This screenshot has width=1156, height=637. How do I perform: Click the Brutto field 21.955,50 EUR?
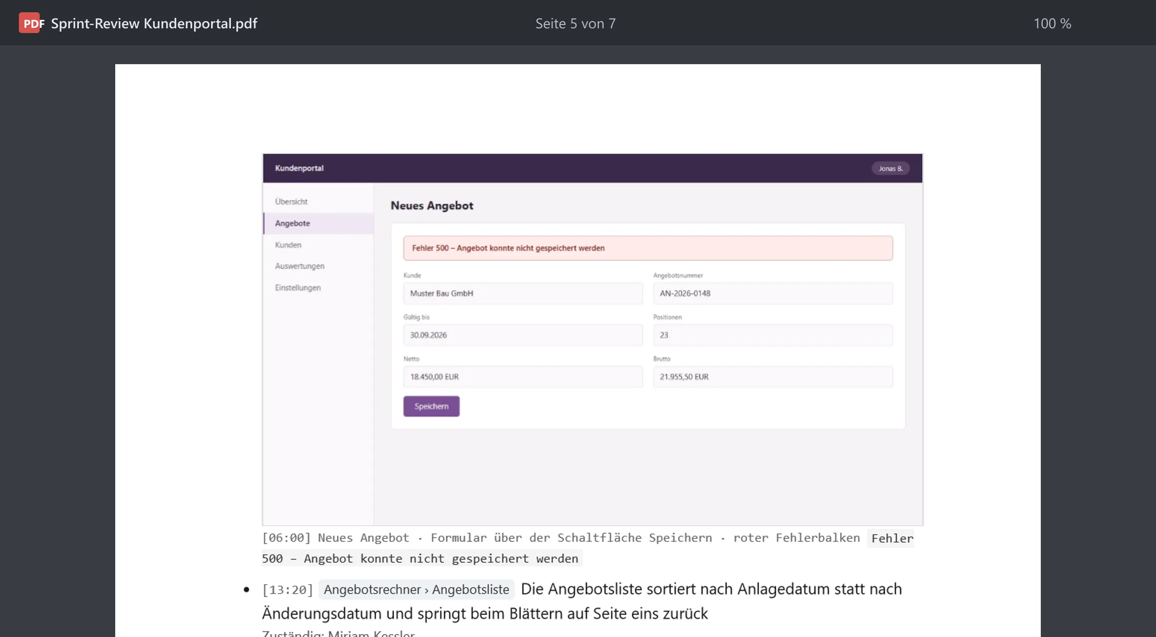pos(773,377)
